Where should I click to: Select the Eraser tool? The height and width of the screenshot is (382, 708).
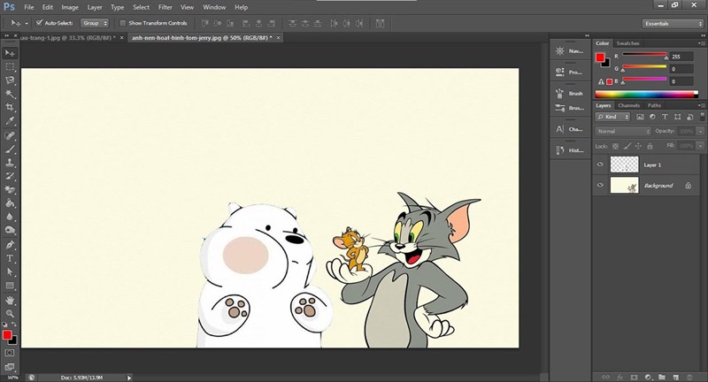click(x=10, y=190)
